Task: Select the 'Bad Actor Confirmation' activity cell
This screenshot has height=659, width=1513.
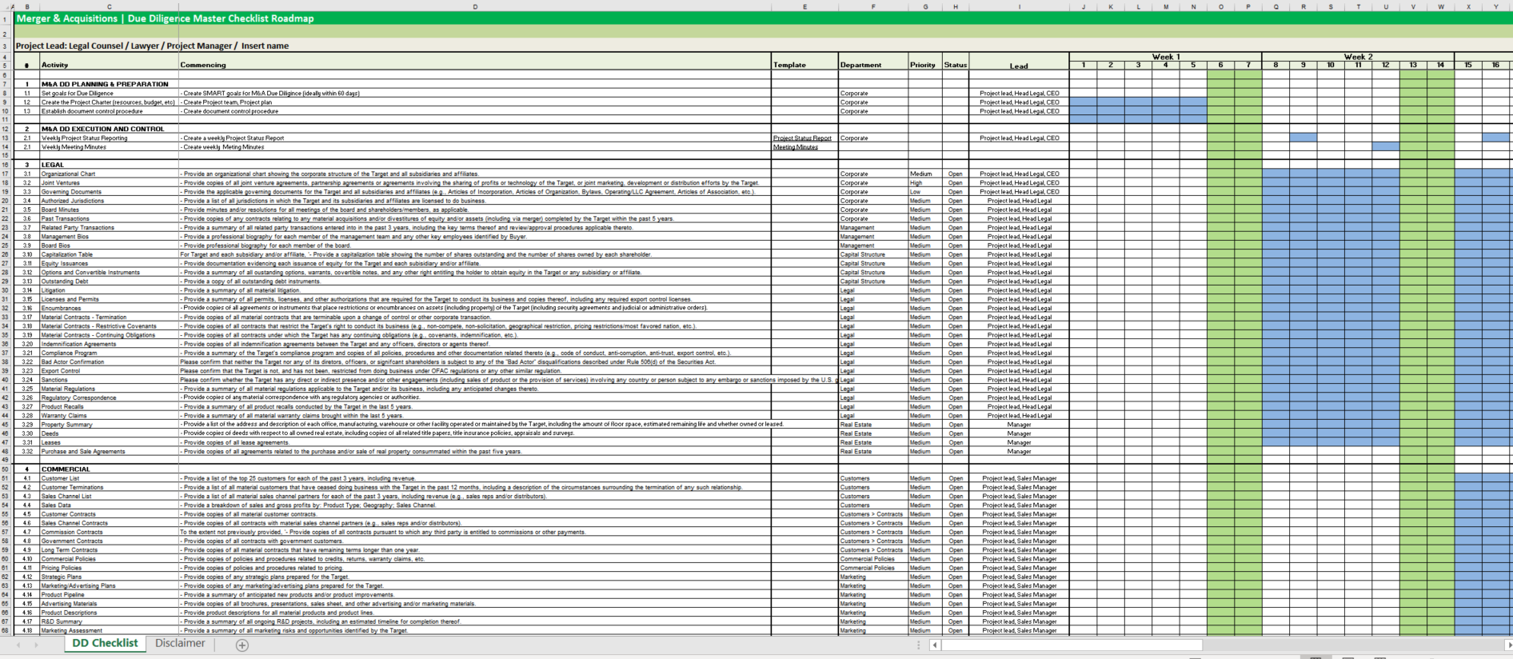Action: [x=109, y=362]
